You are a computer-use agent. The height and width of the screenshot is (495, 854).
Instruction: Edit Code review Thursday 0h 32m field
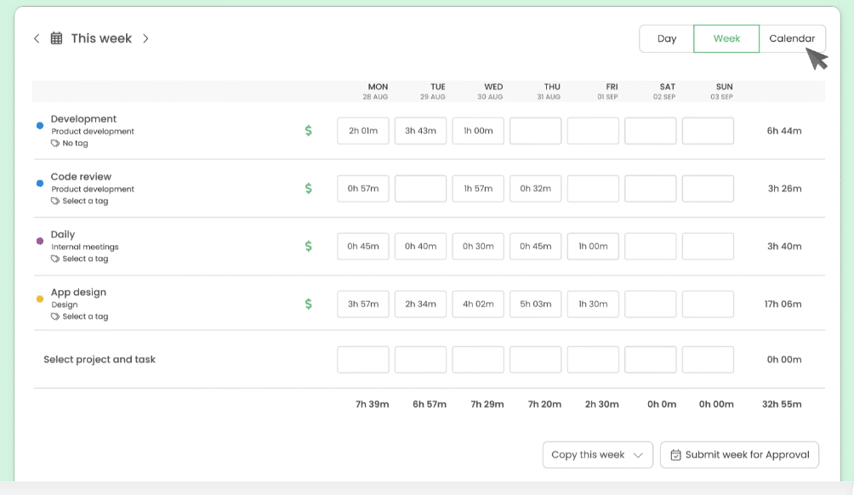[x=535, y=189]
